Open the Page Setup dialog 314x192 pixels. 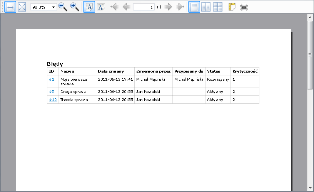tap(232, 7)
